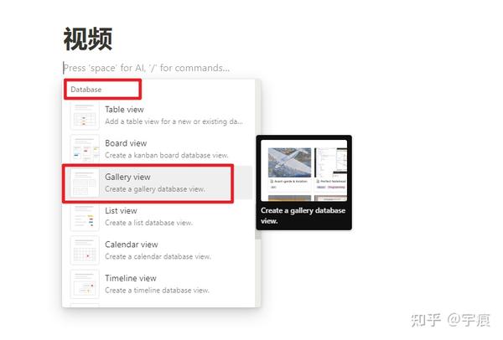The width and height of the screenshot is (503, 340).
Task: Click 'Create a gallery database view' tooltip caption
Action: (303, 216)
